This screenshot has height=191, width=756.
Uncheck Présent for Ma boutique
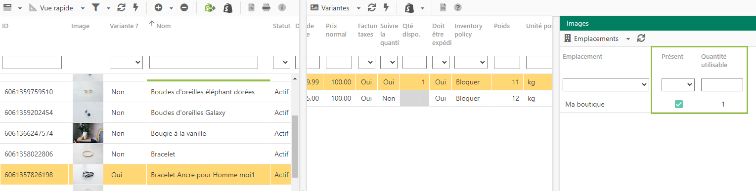pos(679,104)
